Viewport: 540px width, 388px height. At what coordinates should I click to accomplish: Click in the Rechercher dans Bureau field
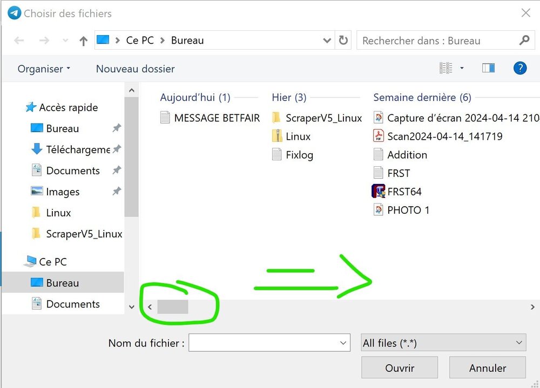(x=437, y=41)
